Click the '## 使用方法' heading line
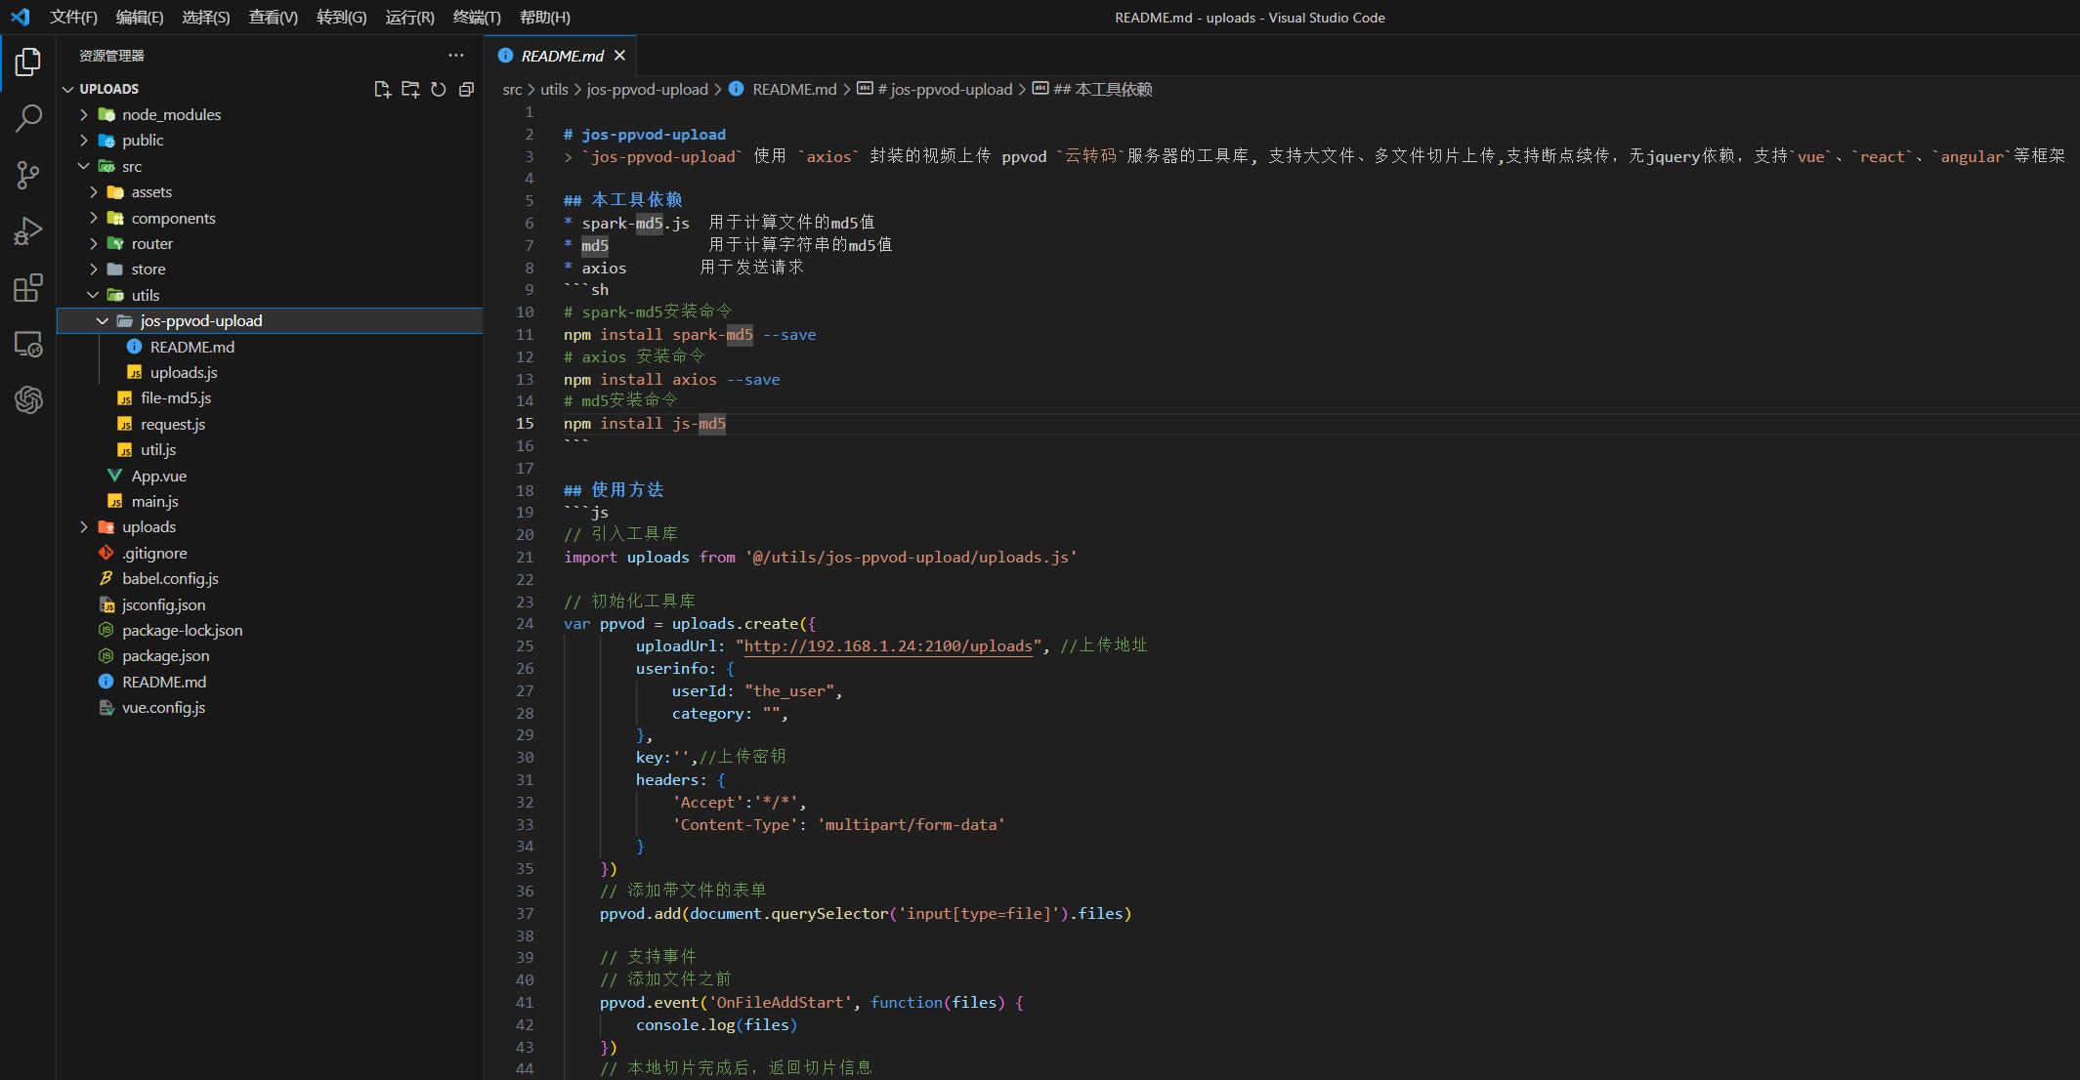Screen dimensions: 2080x1080 tap(614, 490)
